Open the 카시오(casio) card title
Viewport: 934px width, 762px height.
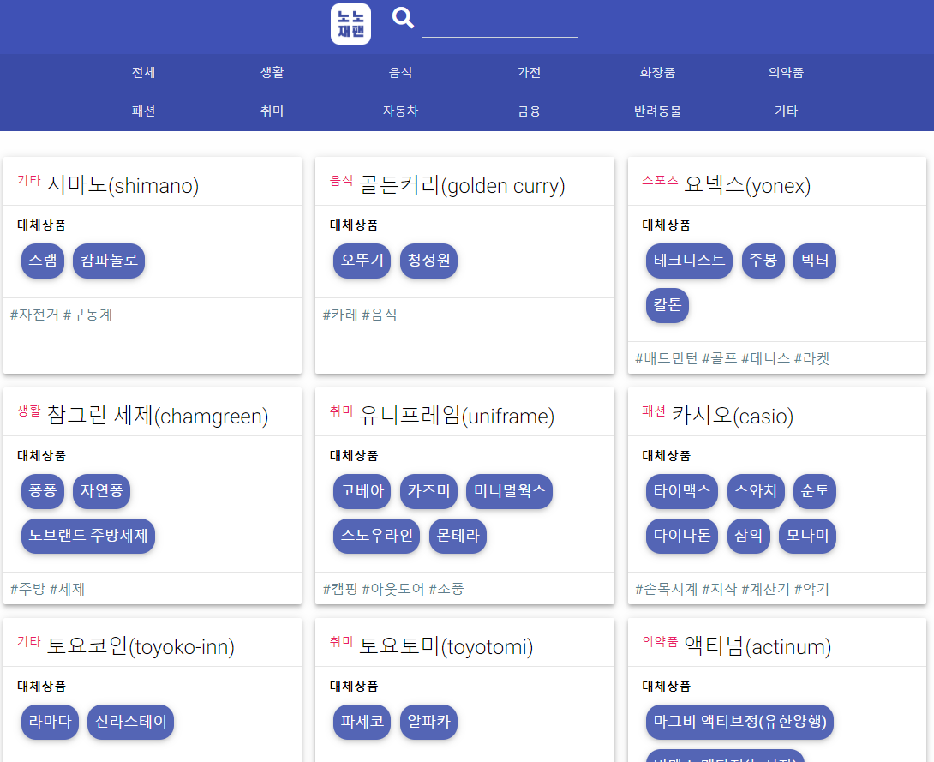point(733,415)
